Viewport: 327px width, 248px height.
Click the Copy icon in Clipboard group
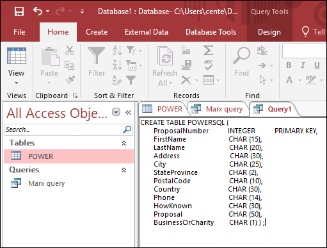coord(69,65)
